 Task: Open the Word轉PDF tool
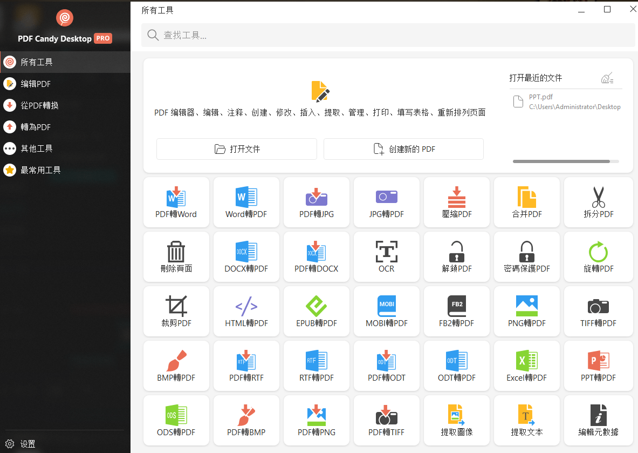246,202
